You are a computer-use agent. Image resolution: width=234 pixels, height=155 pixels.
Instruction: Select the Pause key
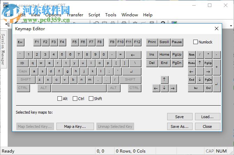177,42
